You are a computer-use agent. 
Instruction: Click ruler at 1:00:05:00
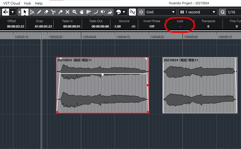pyautogui.click(x=191, y=37)
